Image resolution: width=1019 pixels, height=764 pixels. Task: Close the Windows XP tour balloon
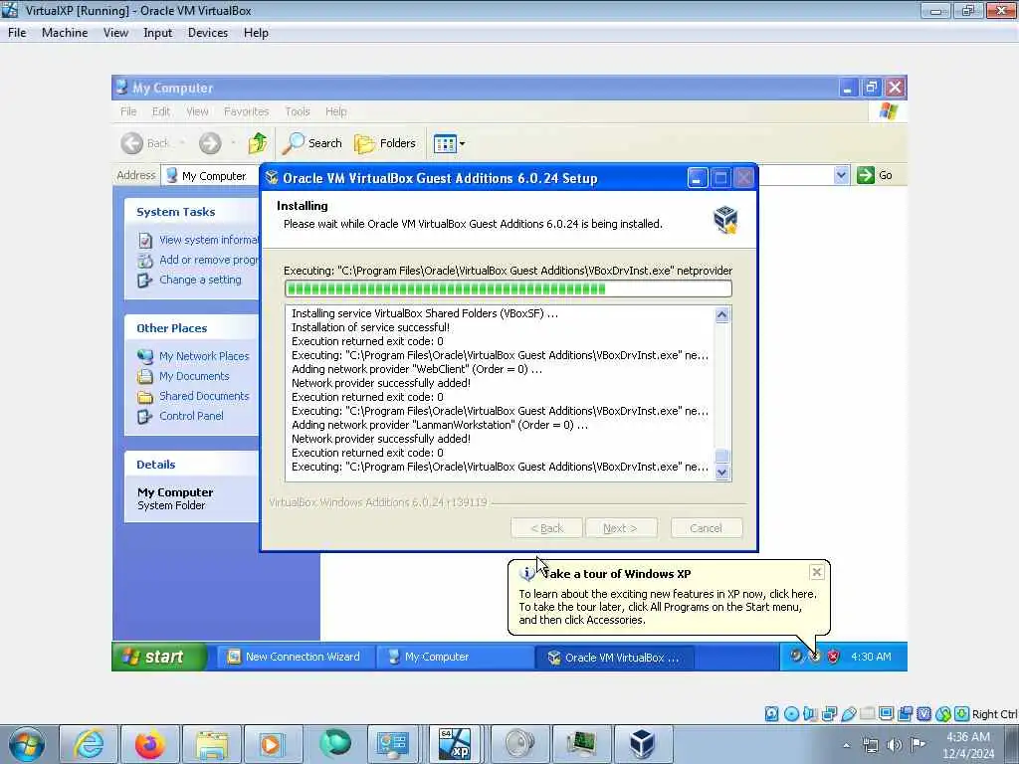tap(817, 572)
